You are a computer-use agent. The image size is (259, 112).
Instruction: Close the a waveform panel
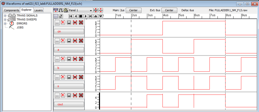(63, 41)
